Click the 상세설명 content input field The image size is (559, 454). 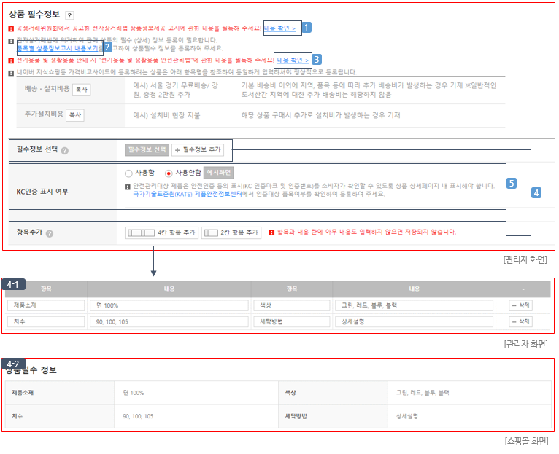[415, 322]
